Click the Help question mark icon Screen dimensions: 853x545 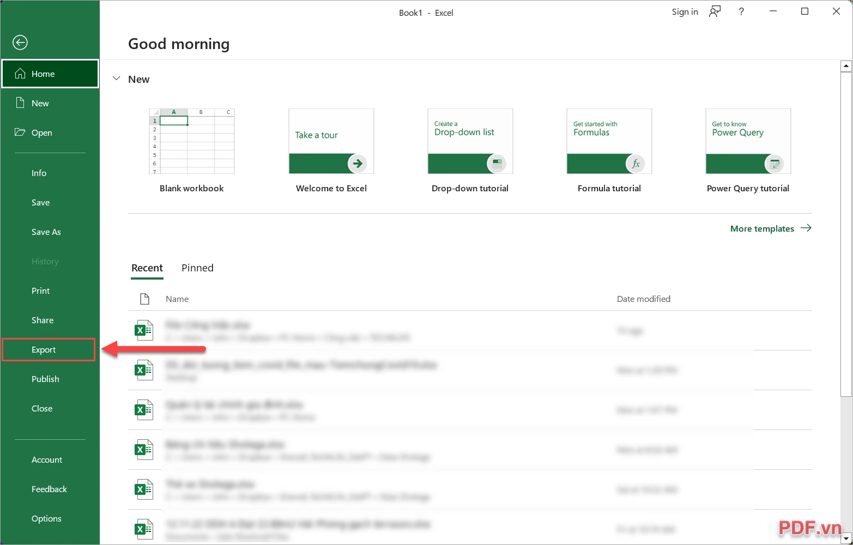point(741,12)
